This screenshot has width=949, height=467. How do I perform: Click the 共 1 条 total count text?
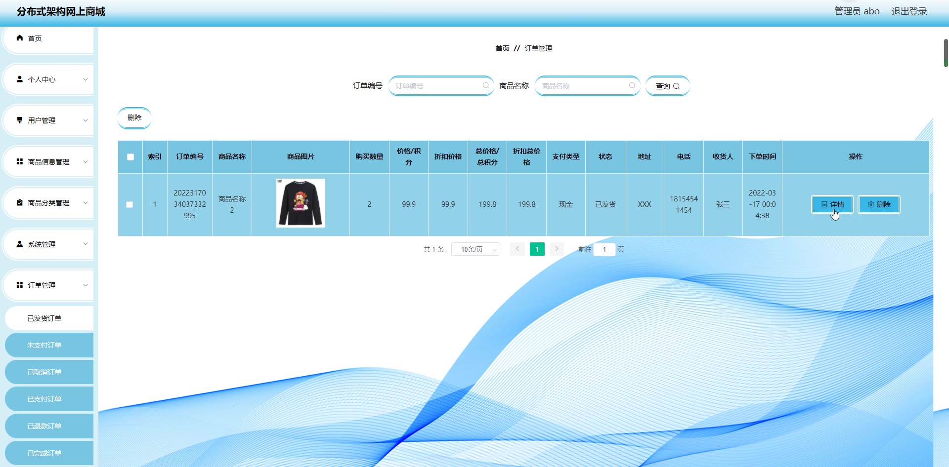tap(434, 249)
